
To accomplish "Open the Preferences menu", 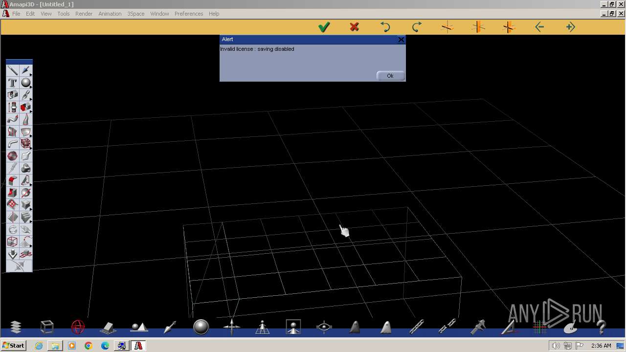I will tap(189, 14).
